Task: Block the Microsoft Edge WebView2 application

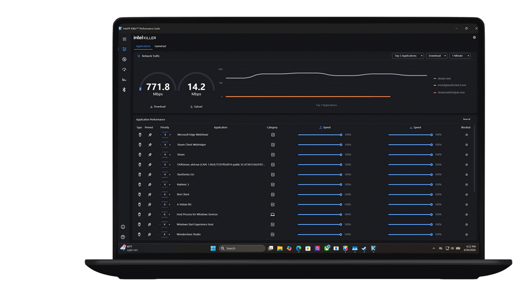Action: 467,135
